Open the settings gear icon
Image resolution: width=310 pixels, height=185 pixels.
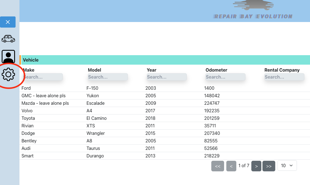[x=8, y=74]
